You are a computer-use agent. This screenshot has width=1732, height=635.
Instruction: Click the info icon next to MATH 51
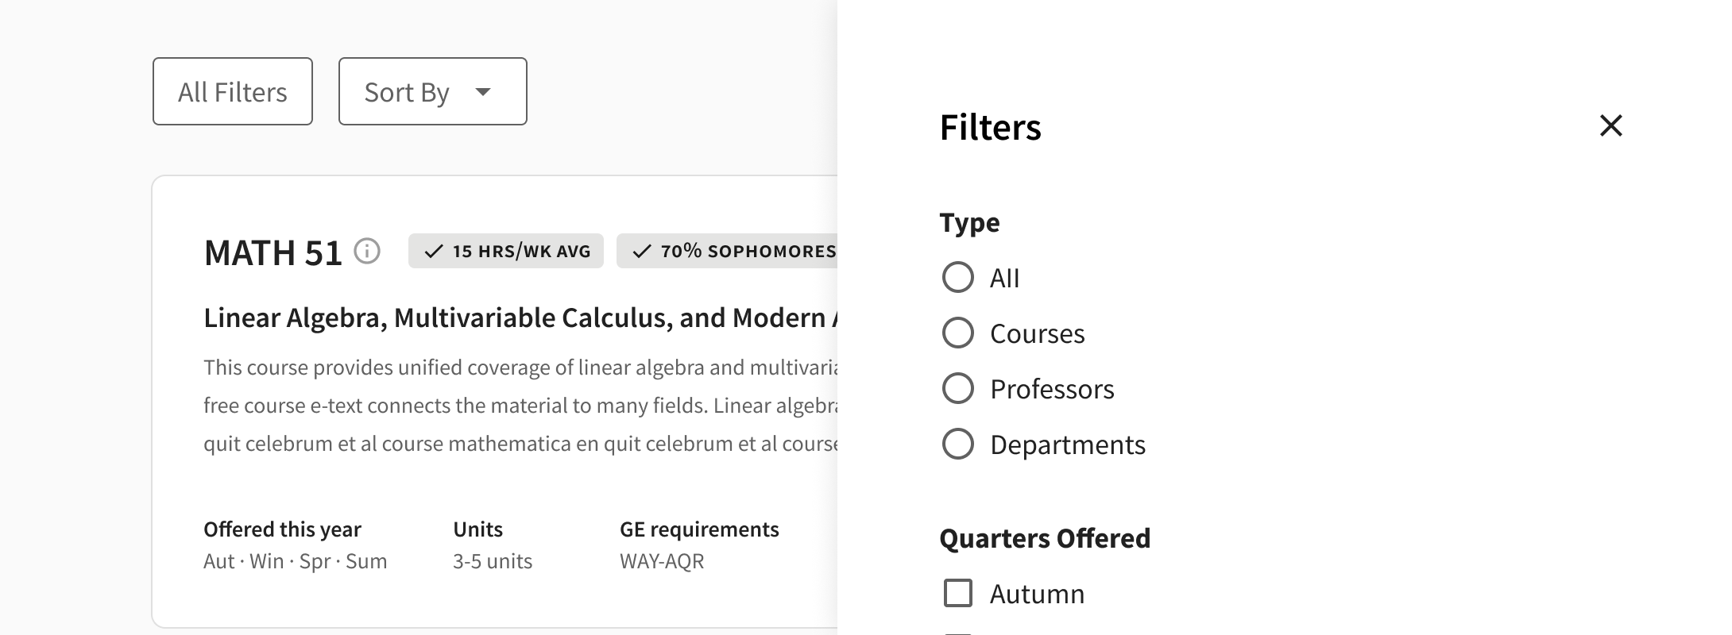pyautogui.click(x=367, y=252)
